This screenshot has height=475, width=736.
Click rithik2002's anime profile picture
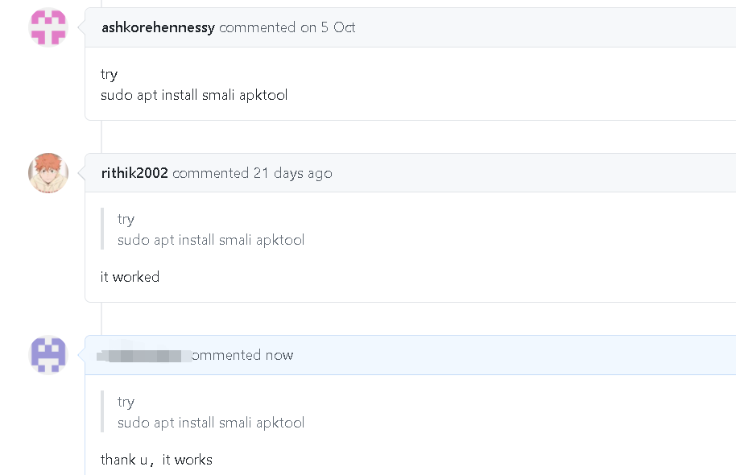pos(48,173)
